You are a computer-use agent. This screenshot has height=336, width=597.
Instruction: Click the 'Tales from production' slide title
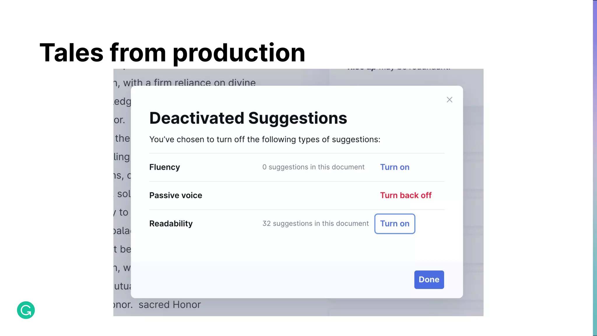pyautogui.click(x=172, y=53)
